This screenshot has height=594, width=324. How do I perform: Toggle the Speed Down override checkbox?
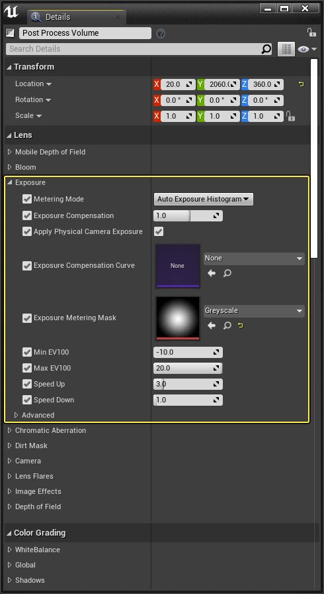(x=27, y=400)
